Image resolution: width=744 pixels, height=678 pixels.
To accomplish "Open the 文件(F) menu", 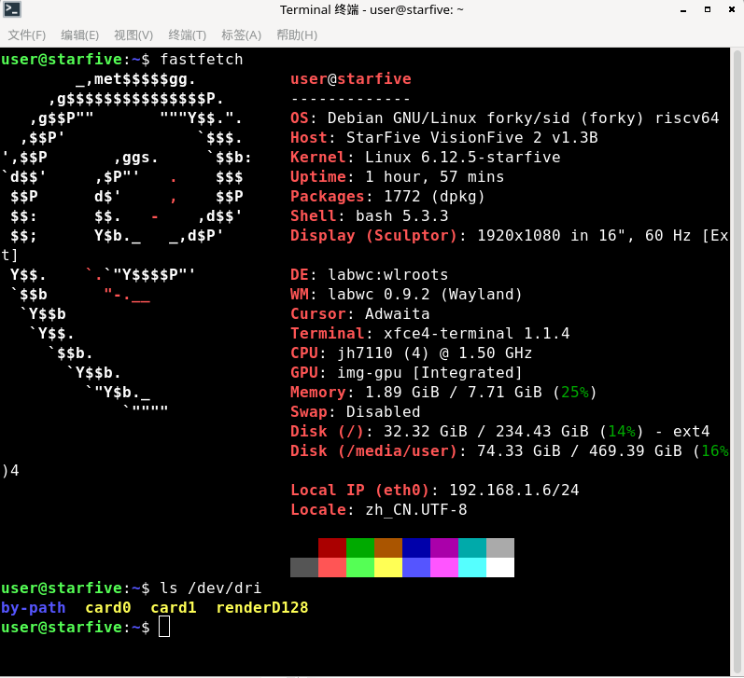I will 27,35.
